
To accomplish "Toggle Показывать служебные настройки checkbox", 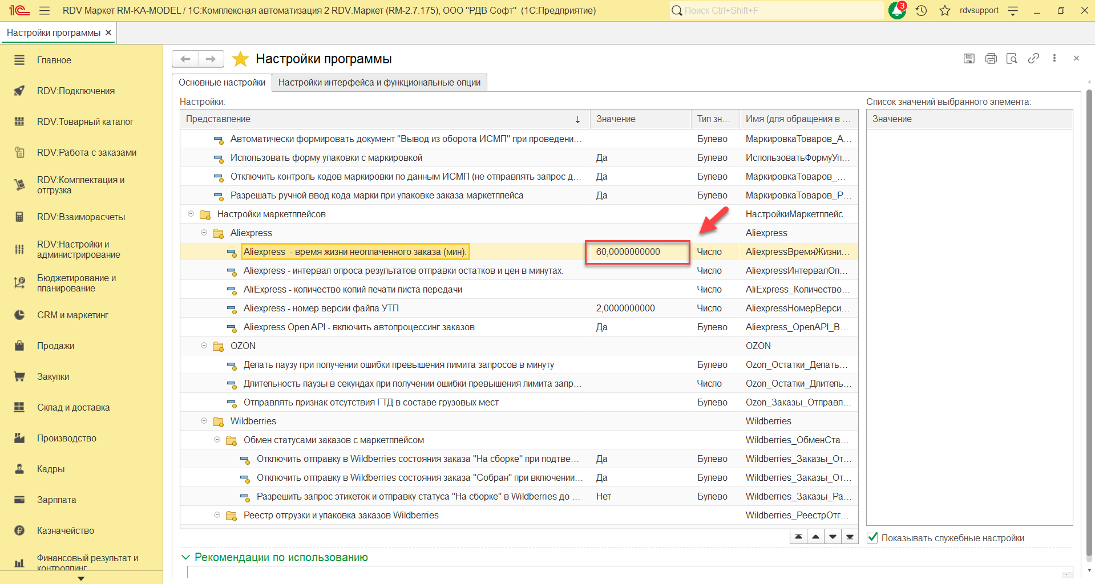I will (872, 537).
